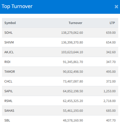Select the SBL symbol
The height and width of the screenshot is (124, 120).
coord(7,120)
